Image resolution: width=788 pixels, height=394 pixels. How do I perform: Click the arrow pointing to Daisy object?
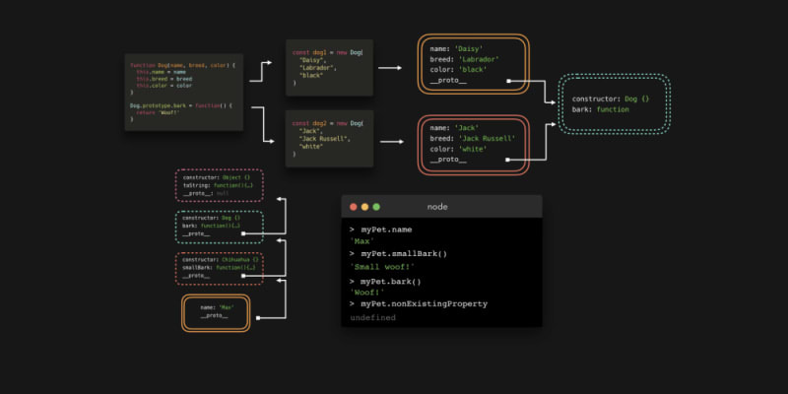(390, 69)
